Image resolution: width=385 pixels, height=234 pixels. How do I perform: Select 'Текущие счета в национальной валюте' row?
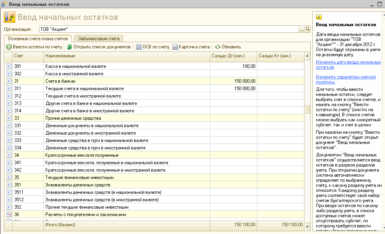click(154, 89)
